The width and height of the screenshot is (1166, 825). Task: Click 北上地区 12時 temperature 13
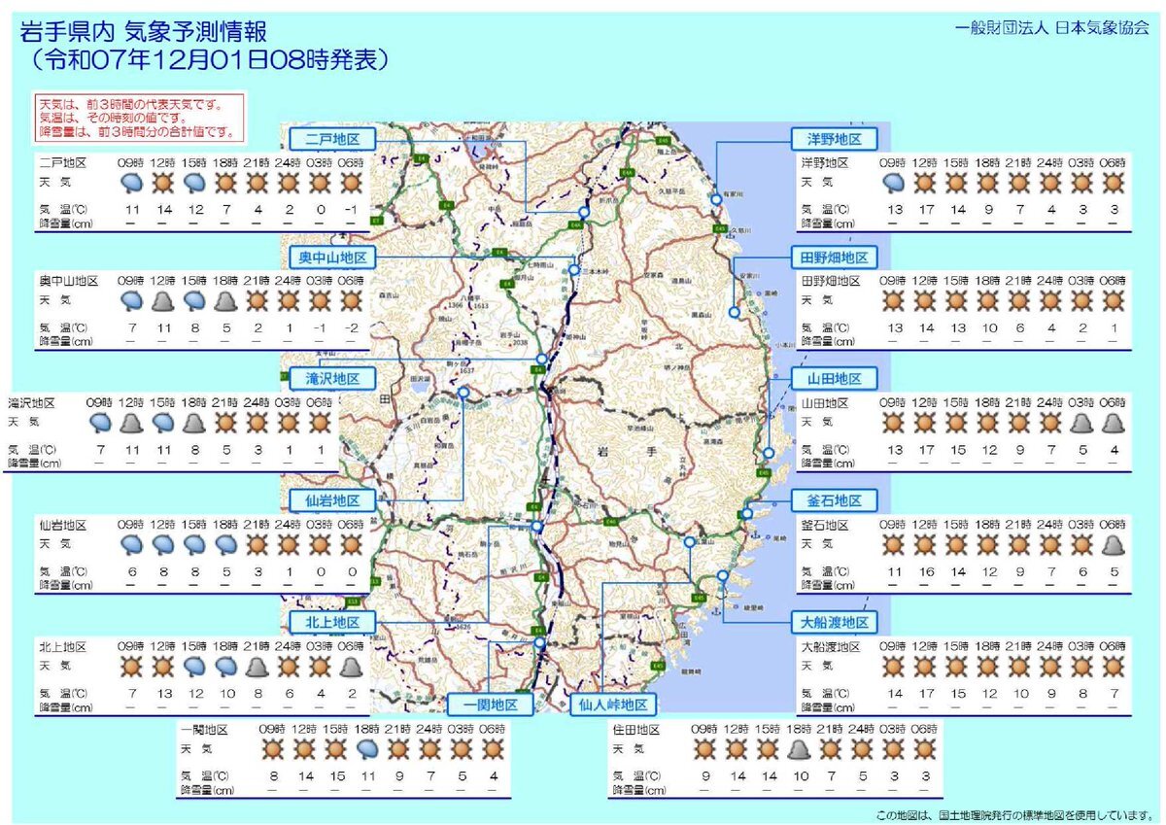click(x=163, y=694)
